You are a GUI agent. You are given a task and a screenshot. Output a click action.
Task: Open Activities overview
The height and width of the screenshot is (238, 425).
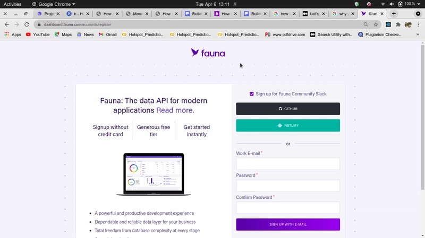[x=12, y=4]
